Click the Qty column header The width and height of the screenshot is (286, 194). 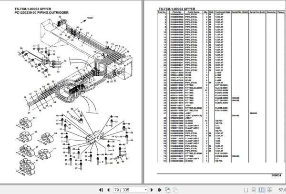[x=205, y=12]
